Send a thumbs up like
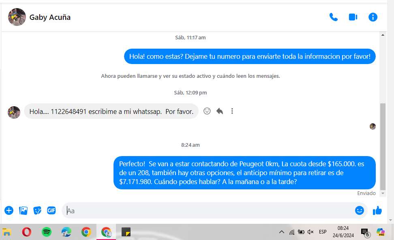Viewport: 394px width, 240px height. (x=377, y=210)
